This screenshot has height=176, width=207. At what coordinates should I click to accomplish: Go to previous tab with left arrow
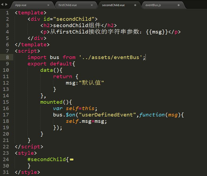tap(2, 4)
